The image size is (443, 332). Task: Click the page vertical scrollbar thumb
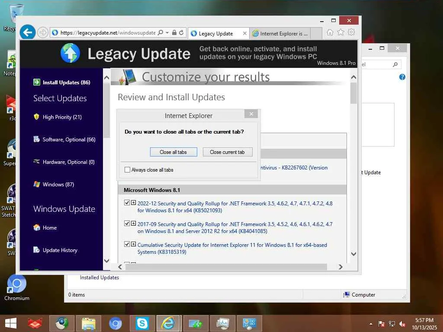[x=353, y=93]
